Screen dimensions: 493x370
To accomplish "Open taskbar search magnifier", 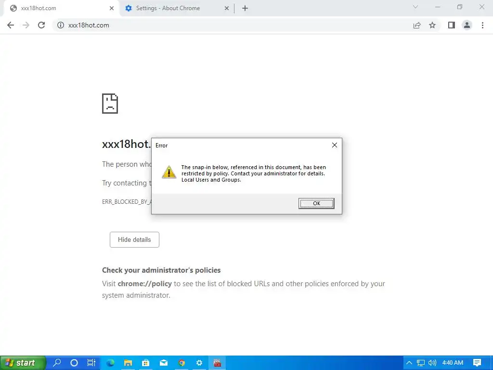I will click(57, 363).
